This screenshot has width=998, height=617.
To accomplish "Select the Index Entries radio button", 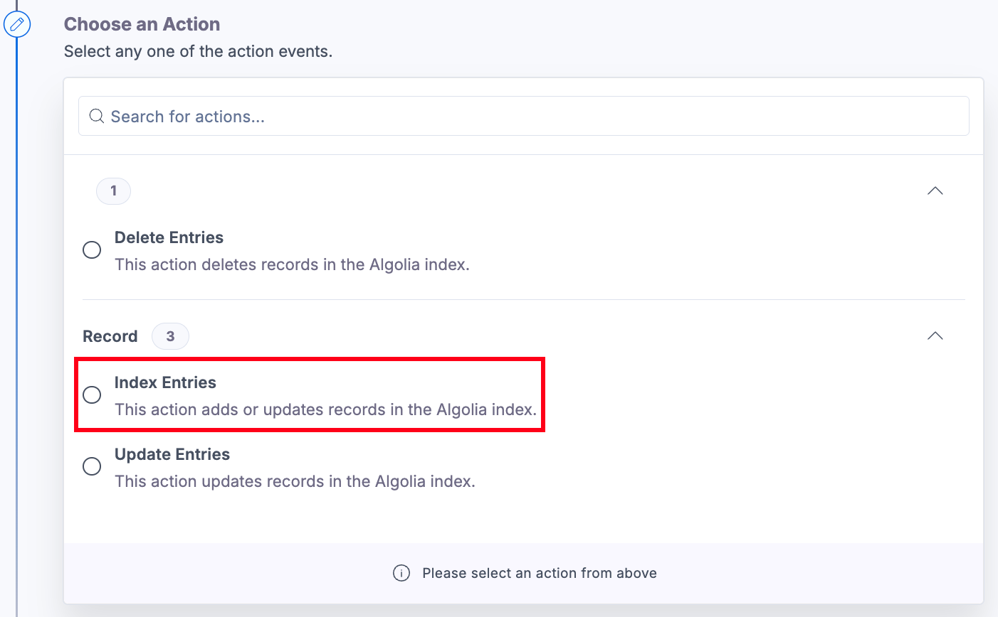I will [92, 395].
